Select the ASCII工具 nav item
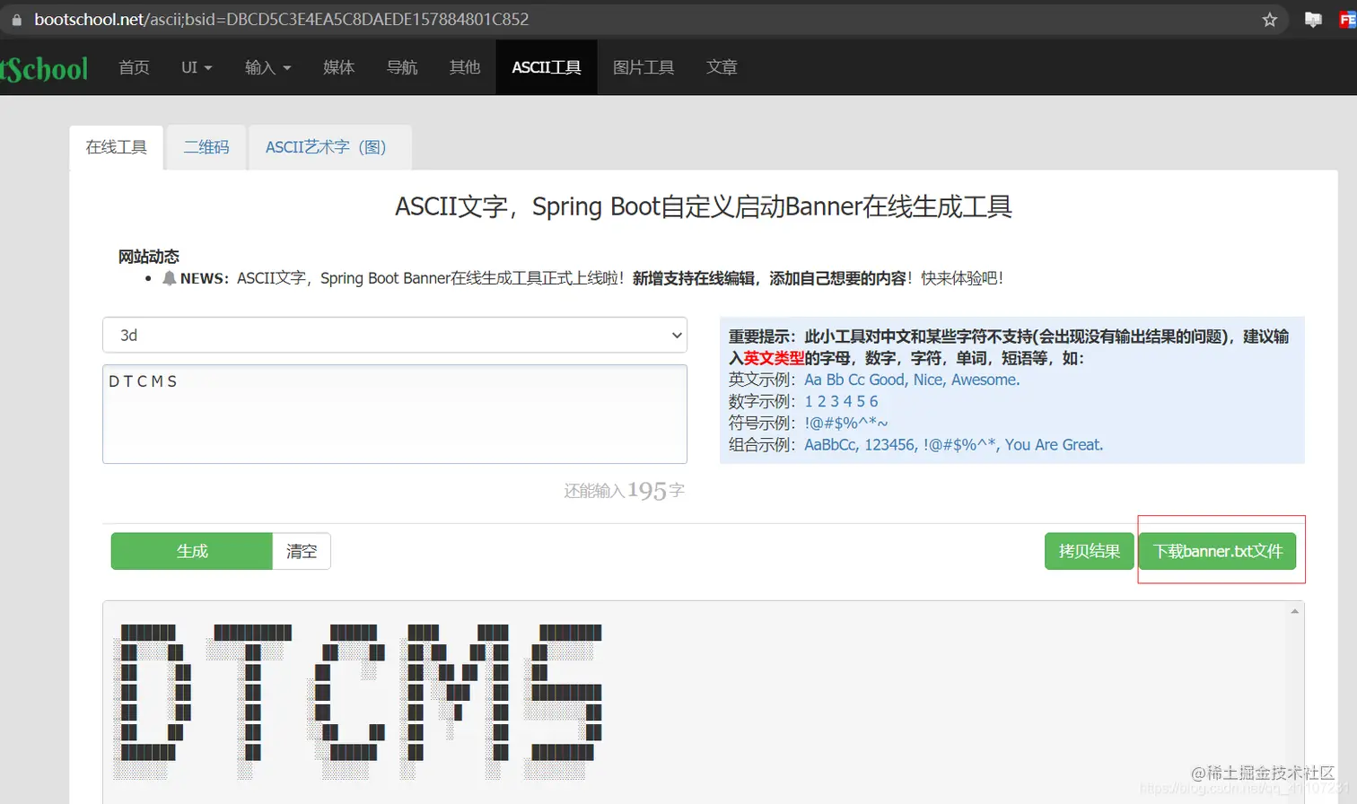 pos(547,67)
